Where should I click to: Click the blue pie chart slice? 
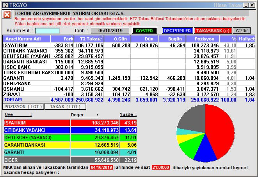(205, 150)
